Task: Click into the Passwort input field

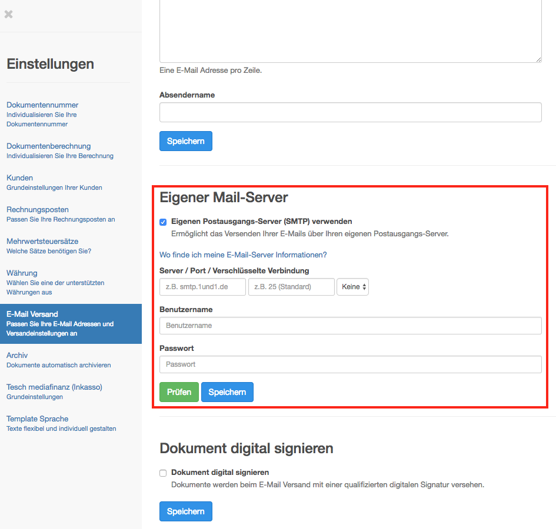Action: point(350,364)
